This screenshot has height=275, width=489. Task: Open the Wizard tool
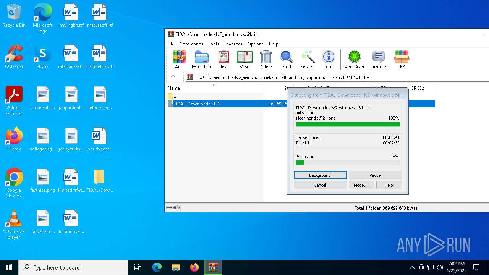click(308, 60)
